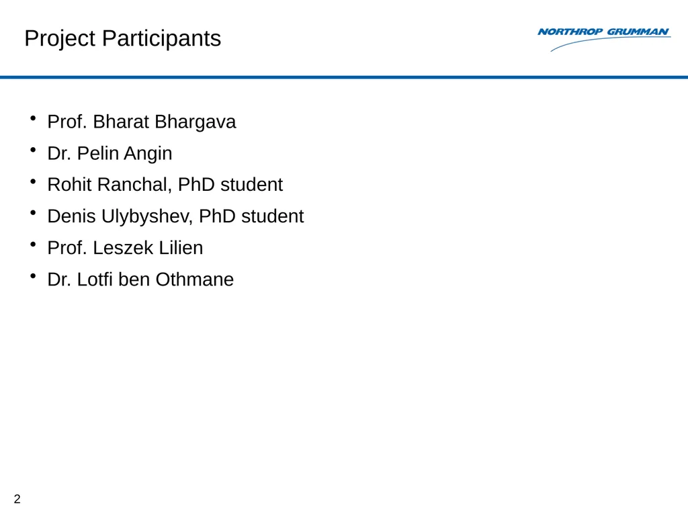
Task: Select the Dr. Lotfi ben Othmane entry
Action: pyautogui.click(x=141, y=279)
